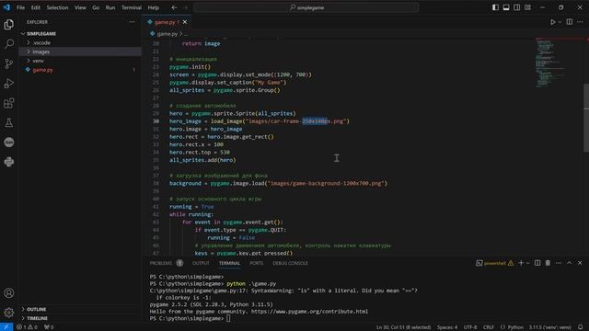Click the remote window status bar icon
This screenshot has width=589, height=331.
pyautogui.click(x=6, y=327)
